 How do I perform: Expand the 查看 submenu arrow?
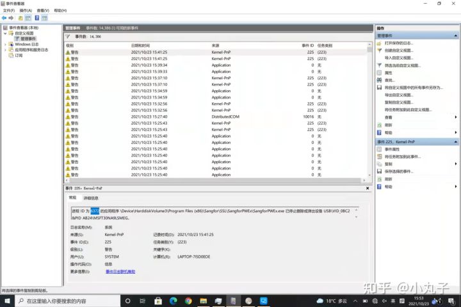456,117
